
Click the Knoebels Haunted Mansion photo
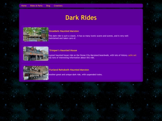36,34
